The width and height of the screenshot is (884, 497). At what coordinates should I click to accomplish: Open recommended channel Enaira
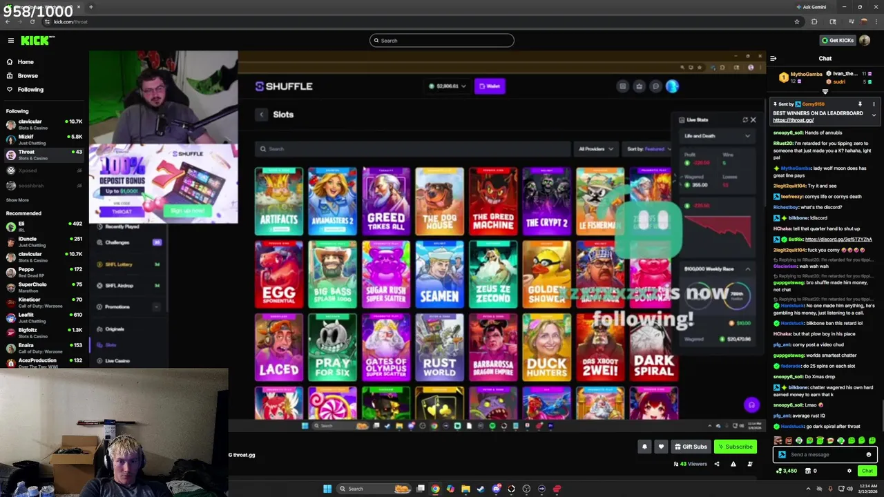coord(44,349)
